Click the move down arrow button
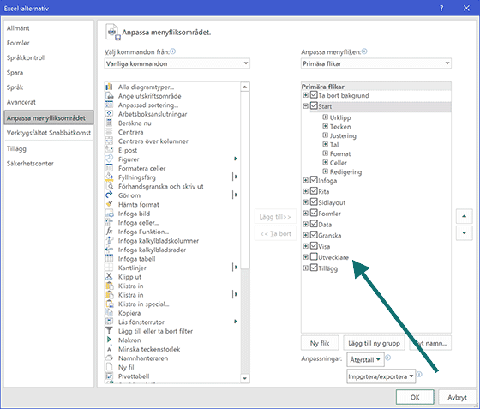Screen dimensions: 480x409 pos(464,232)
